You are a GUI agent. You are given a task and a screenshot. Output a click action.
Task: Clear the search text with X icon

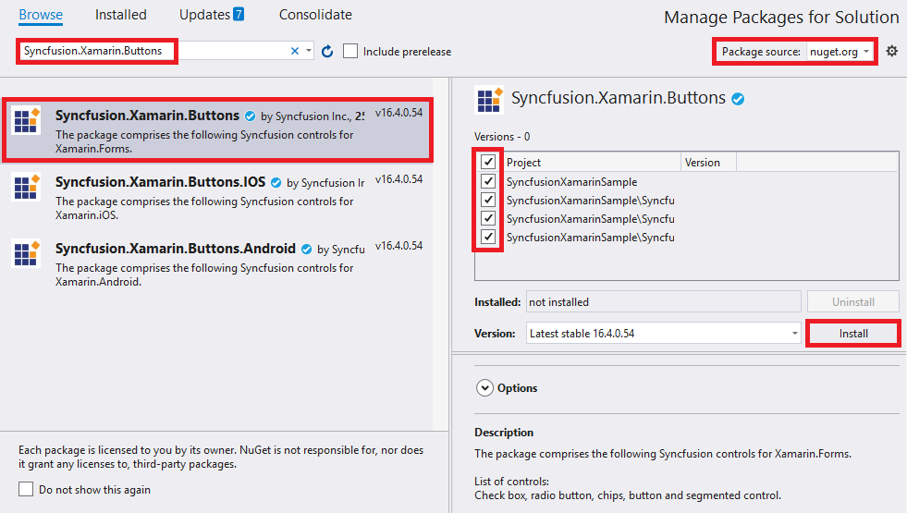pos(295,51)
